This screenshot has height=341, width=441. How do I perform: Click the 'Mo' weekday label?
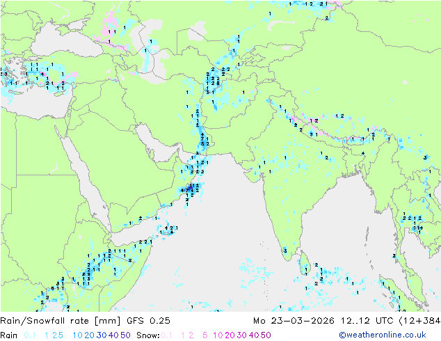pos(259,321)
